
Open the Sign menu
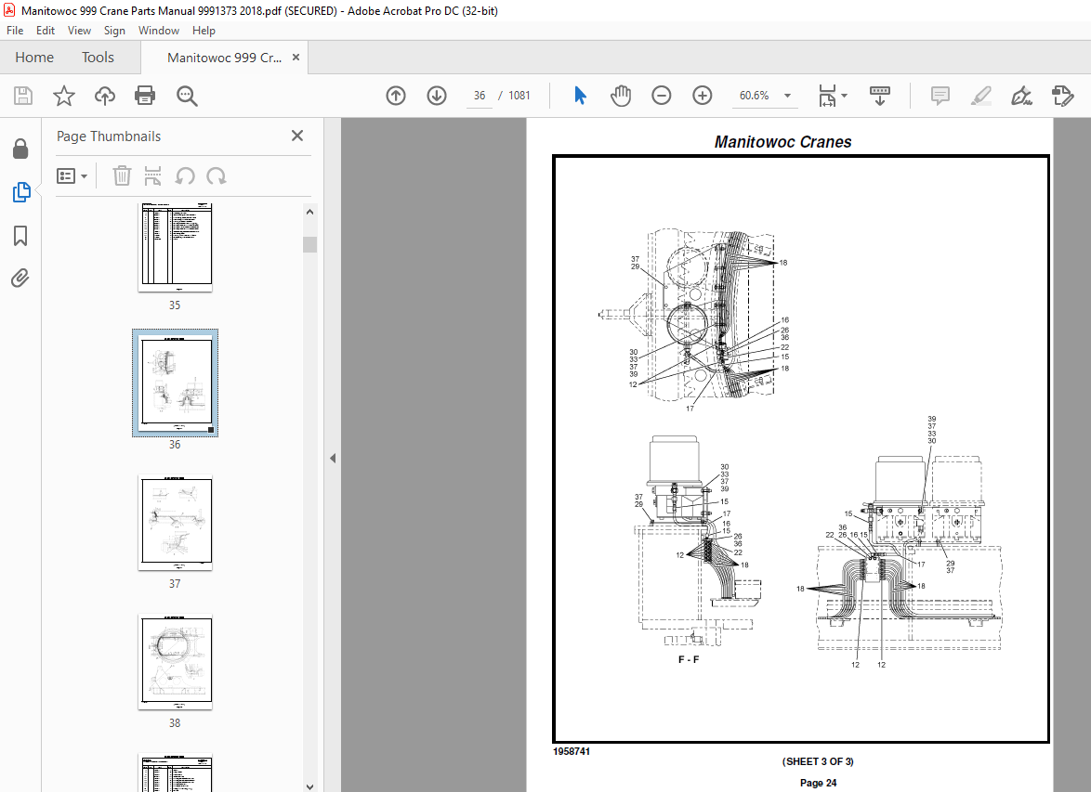(x=114, y=31)
